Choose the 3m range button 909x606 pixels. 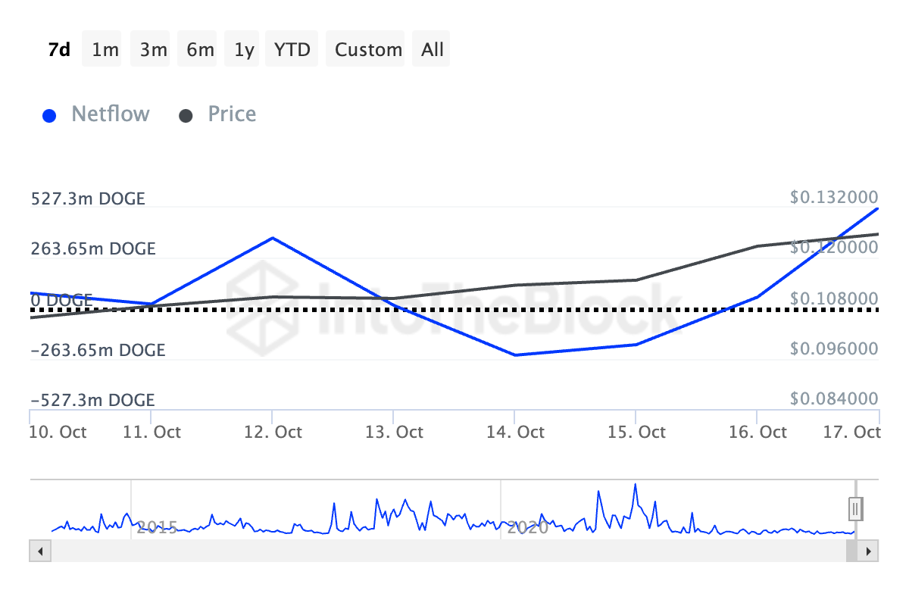153,50
